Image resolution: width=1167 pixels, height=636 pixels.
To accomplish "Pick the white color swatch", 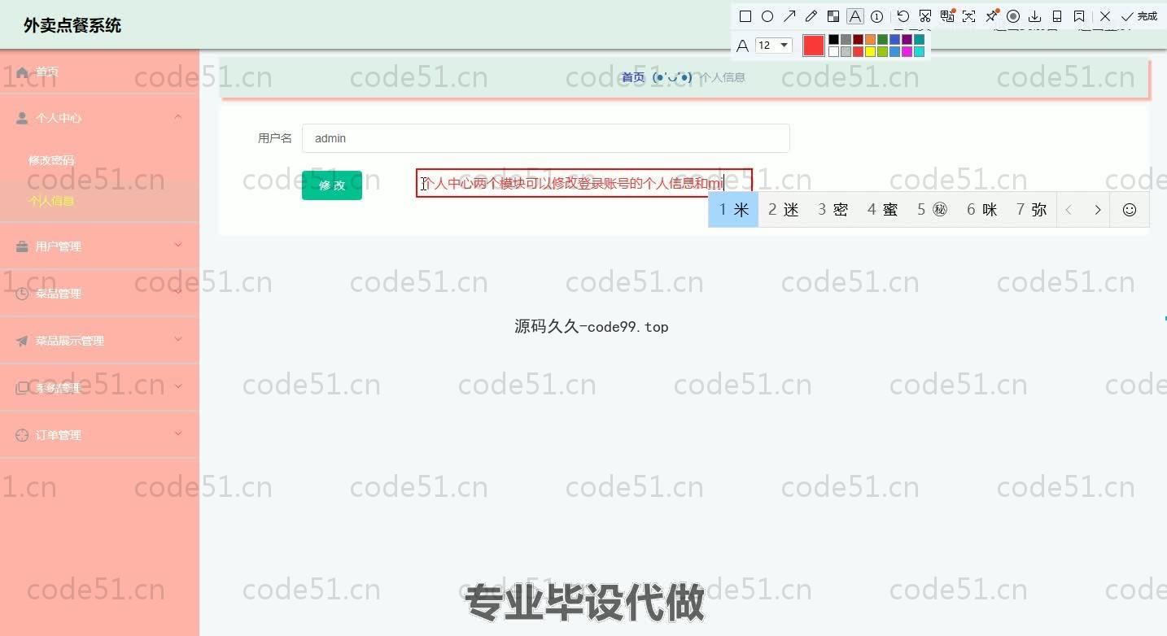I will [833, 52].
